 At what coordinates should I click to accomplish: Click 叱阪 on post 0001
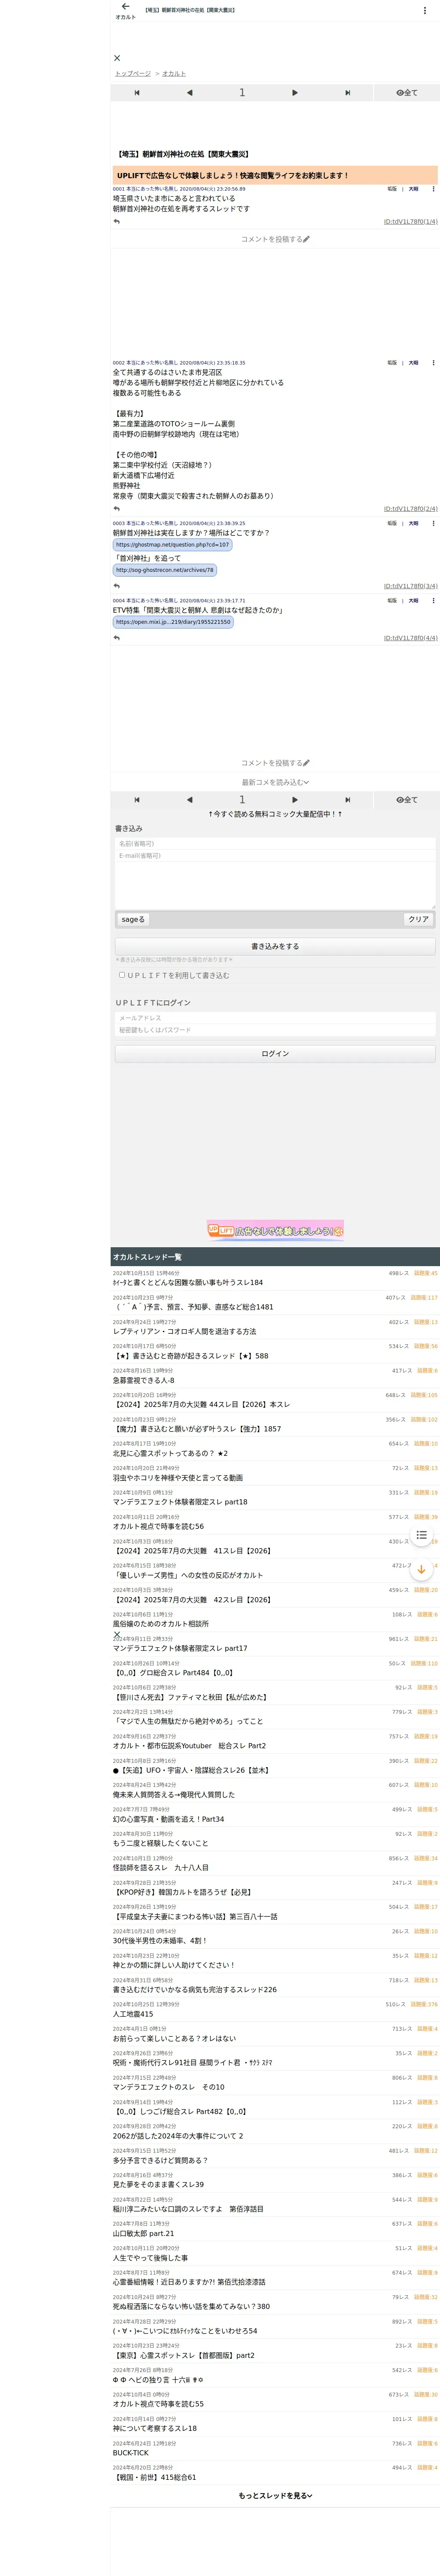(x=392, y=189)
